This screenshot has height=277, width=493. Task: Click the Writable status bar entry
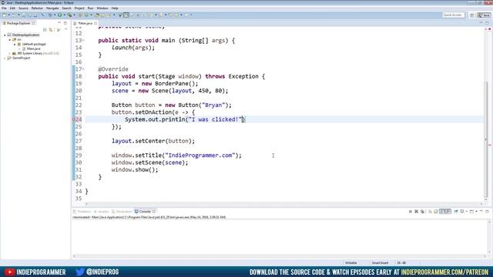tap(351, 263)
